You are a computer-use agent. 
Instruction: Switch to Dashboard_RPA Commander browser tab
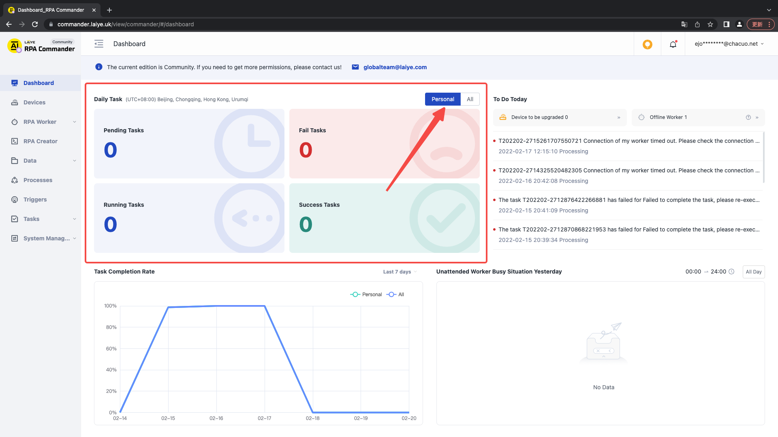click(51, 10)
